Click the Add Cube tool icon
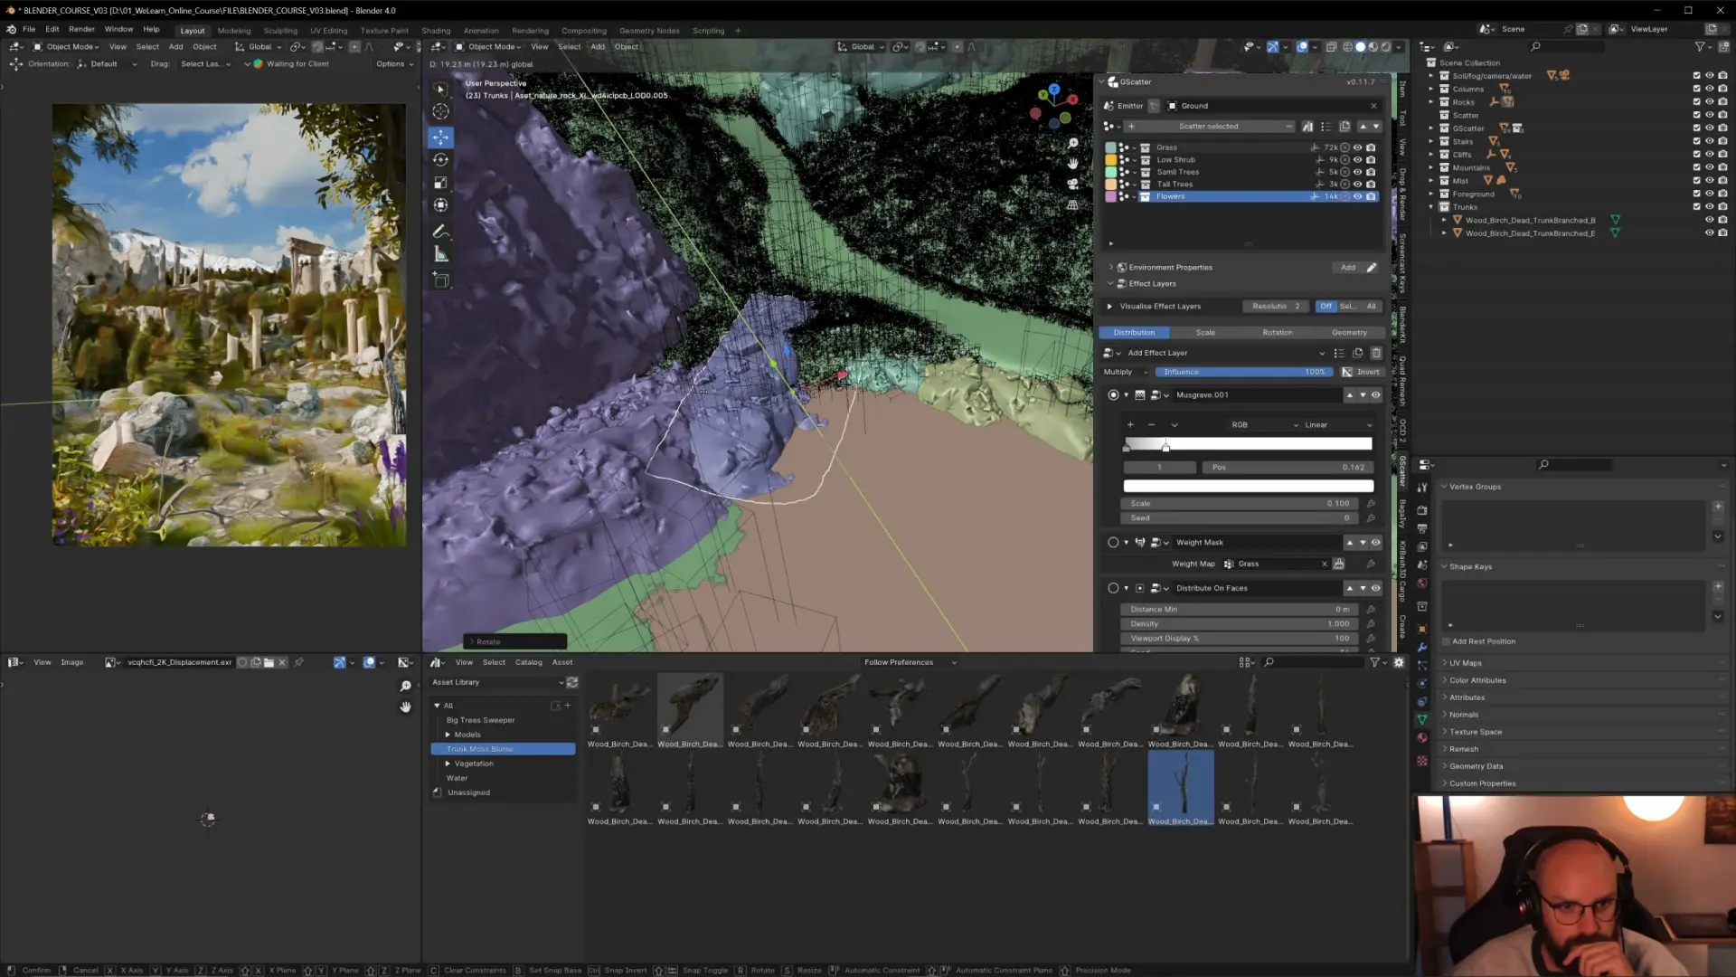This screenshot has height=977, width=1736. [440, 280]
